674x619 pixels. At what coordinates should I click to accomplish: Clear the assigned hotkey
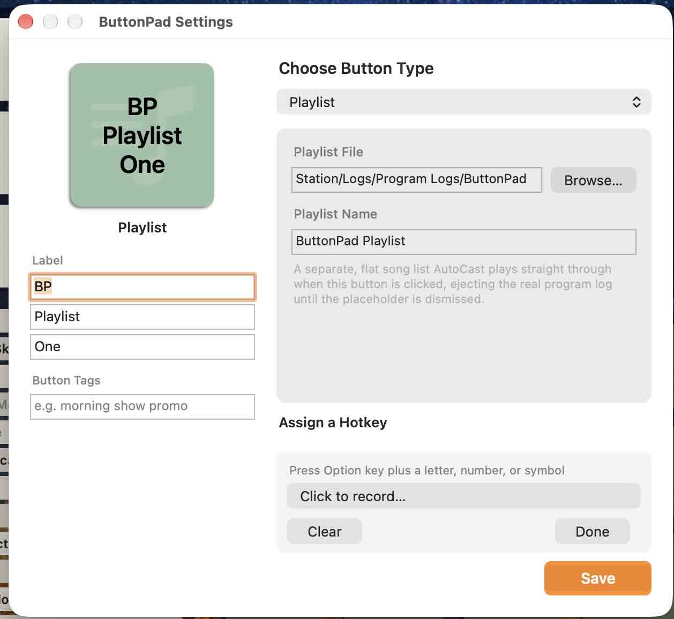pyautogui.click(x=324, y=531)
